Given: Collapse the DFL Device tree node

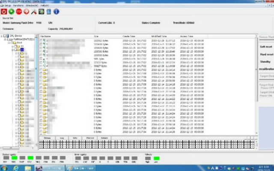Looking at the screenshot, I should [x=2, y=36].
